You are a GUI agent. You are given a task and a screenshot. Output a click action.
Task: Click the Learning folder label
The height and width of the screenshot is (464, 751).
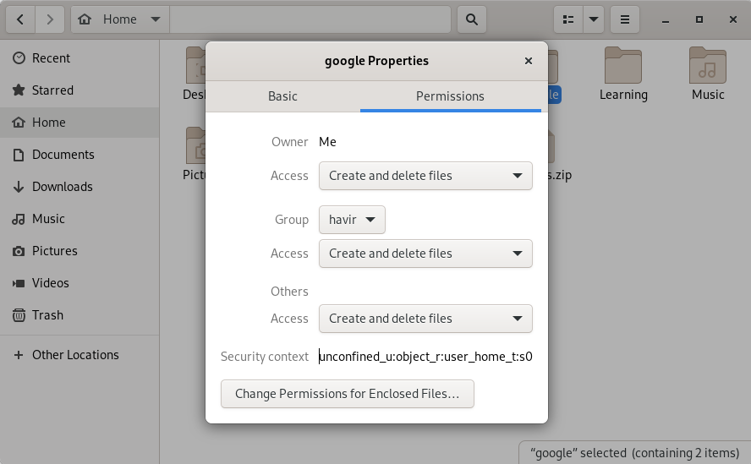pos(623,95)
